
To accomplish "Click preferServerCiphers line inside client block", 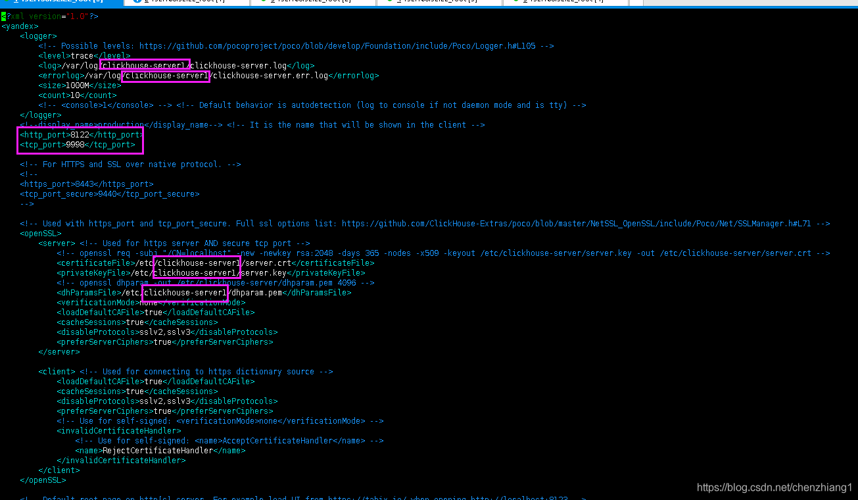I will [x=164, y=411].
